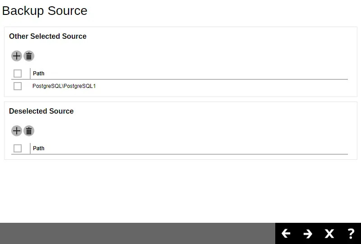Tick the PostgreSQL\PostgreSQL1 row checkbox
Viewport: 361px width, 244px height.
tap(18, 86)
